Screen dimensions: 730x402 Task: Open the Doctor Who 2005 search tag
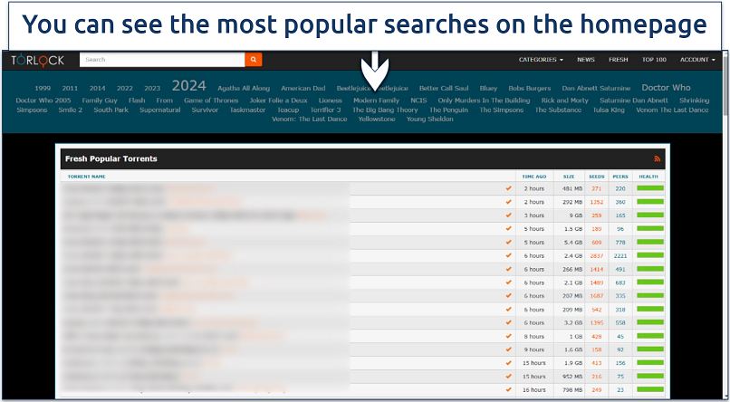click(43, 100)
